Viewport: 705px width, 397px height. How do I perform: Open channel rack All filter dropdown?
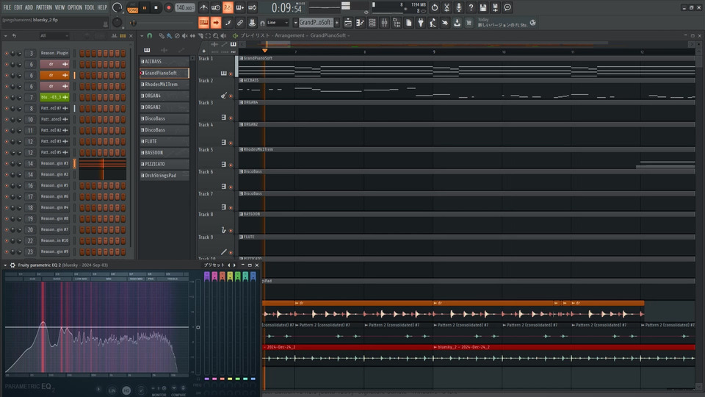(x=54, y=35)
